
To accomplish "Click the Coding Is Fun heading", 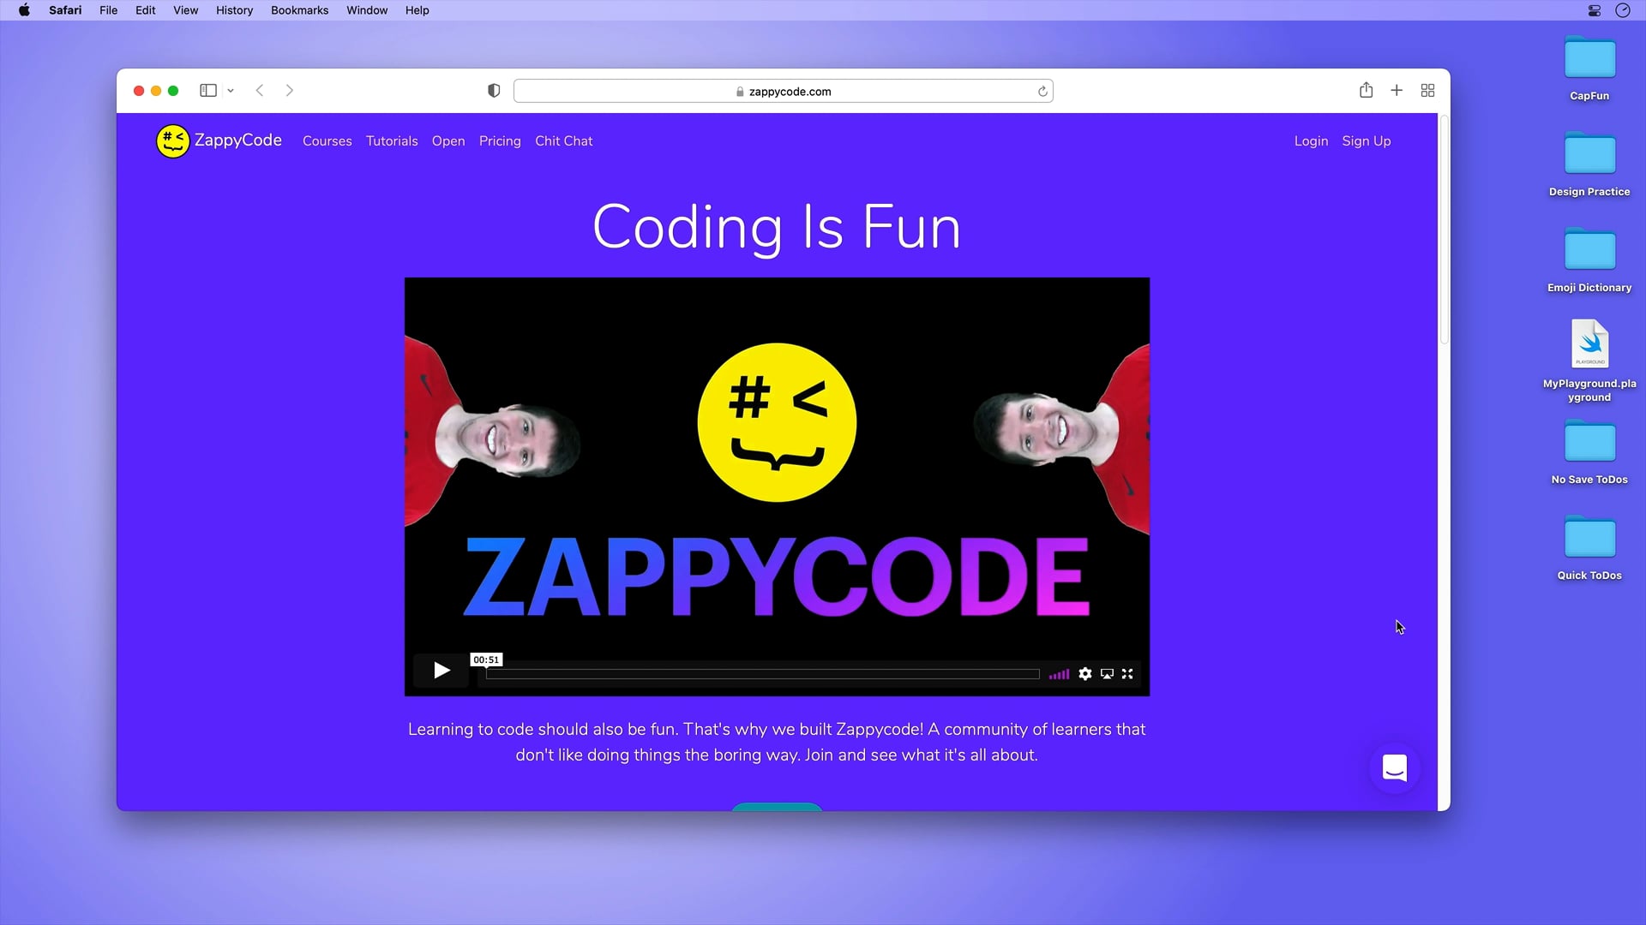I will coord(777,227).
